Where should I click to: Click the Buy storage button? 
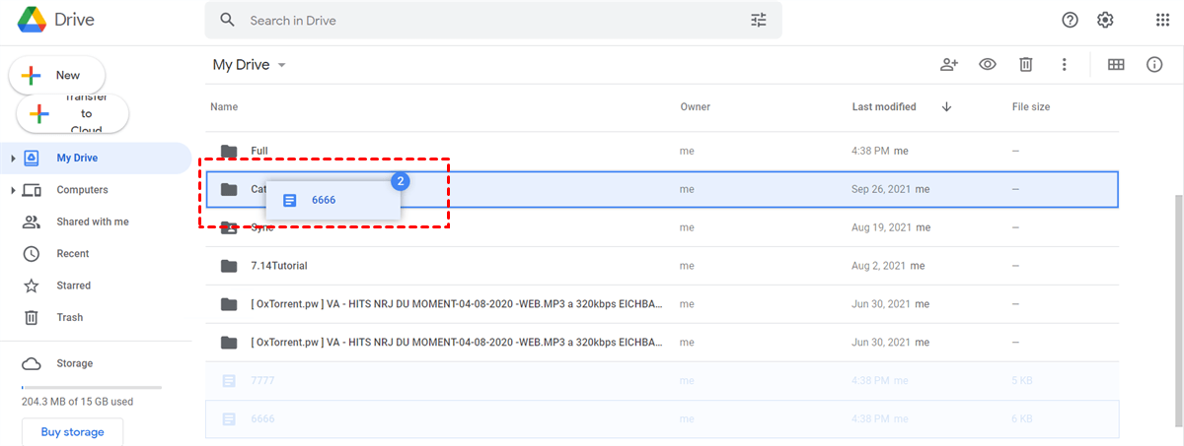tap(72, 432)
